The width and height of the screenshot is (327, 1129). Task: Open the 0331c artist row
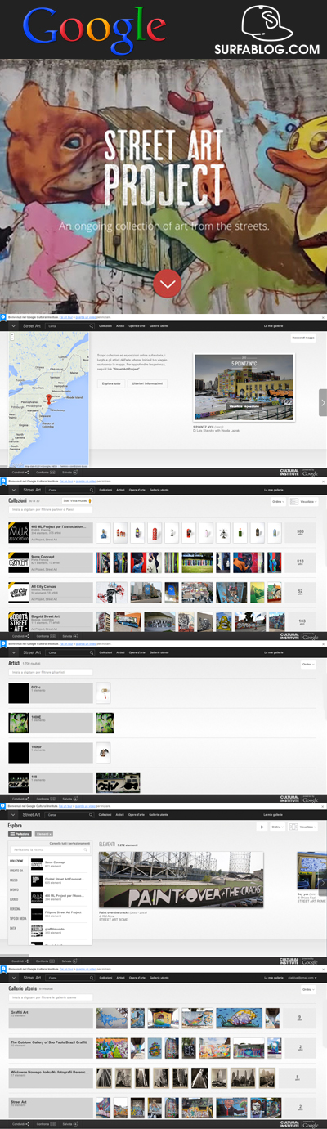51,693
